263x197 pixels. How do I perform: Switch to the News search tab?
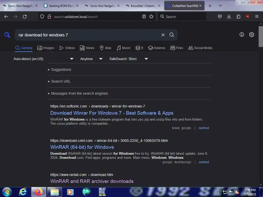click(87, 48)
